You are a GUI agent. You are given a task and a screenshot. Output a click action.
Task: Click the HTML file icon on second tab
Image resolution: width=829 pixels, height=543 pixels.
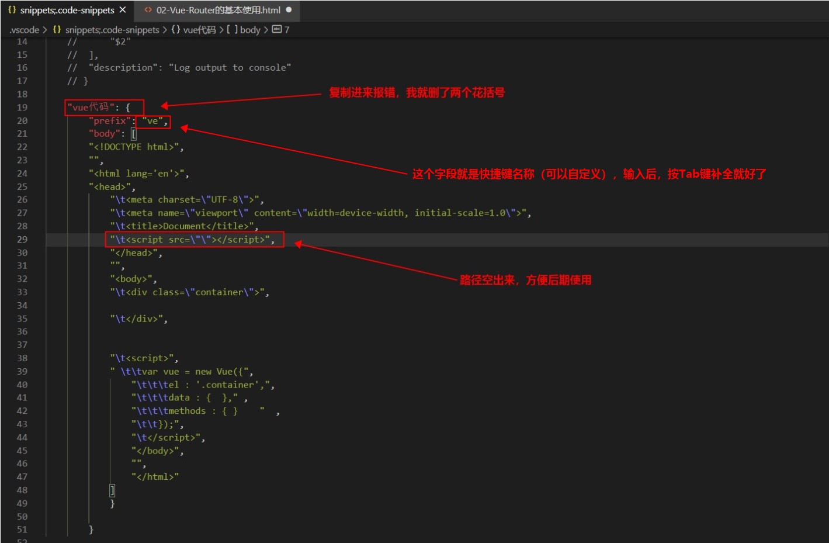click(148, 10)
